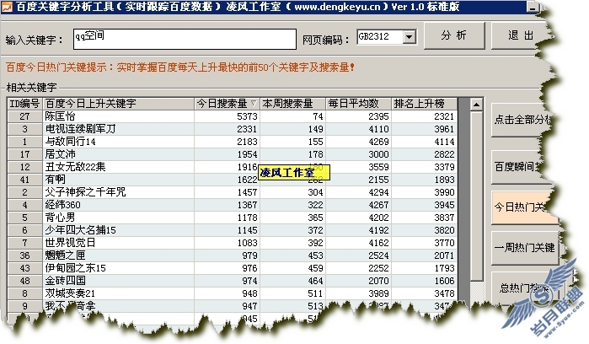Click the daily average value 4269

[378, 142]
